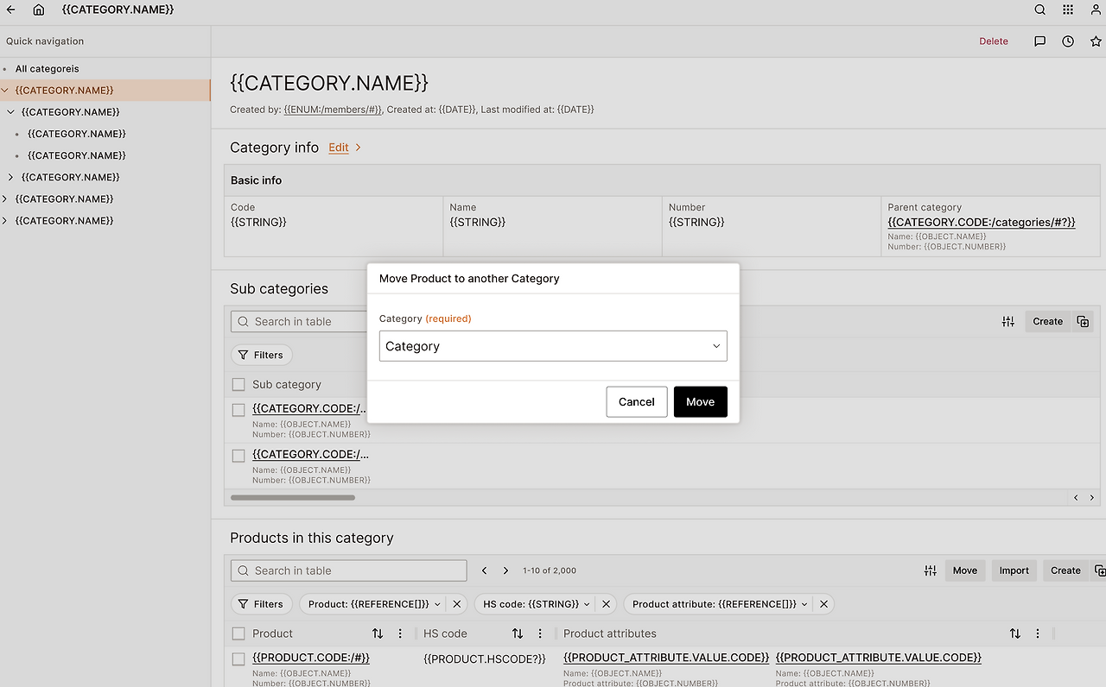The height and width of the screenshot is (687, 1106).
Task: Collapse the highlighted category in Quick navigation
Action: 5,91
